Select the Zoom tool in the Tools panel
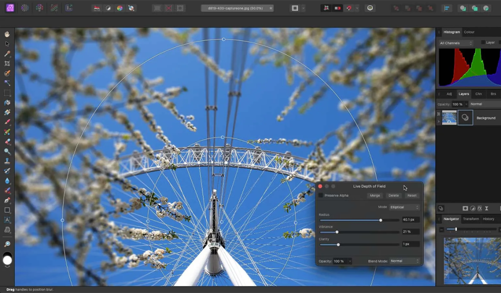This screenshot has width=501, height=293. 7,244
